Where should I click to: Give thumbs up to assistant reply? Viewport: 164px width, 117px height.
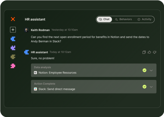pos(149,52)
